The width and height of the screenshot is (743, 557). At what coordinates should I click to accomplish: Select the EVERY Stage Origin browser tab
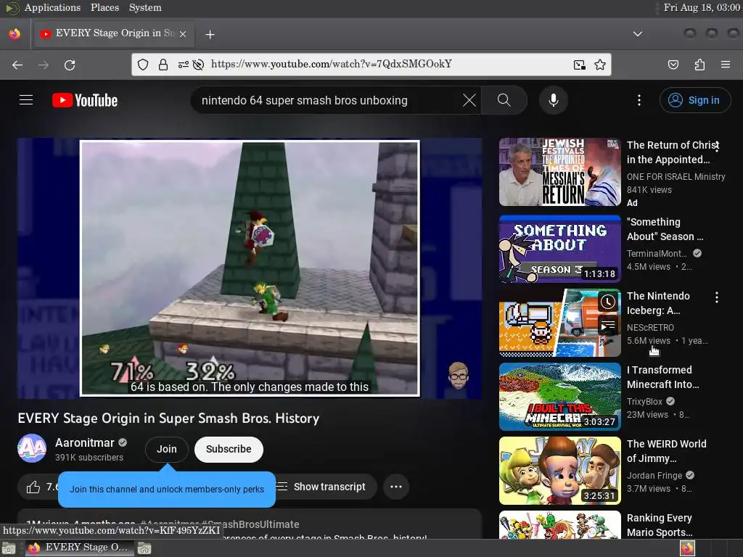[x=112, y=33]
